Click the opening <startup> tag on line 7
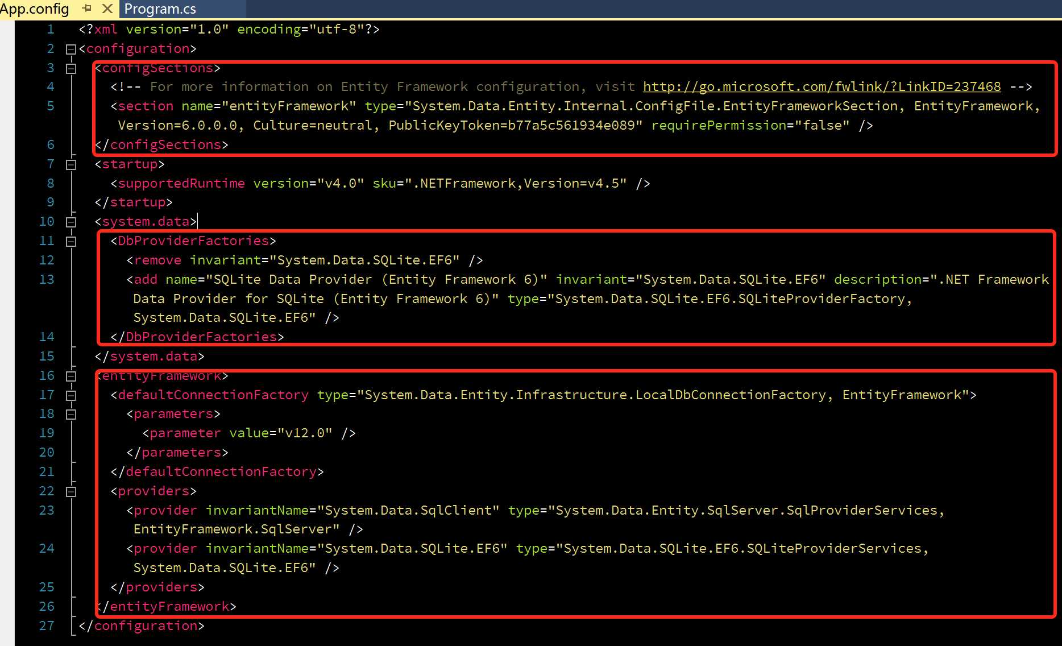The image size is (1062, 646). (130, 164)
